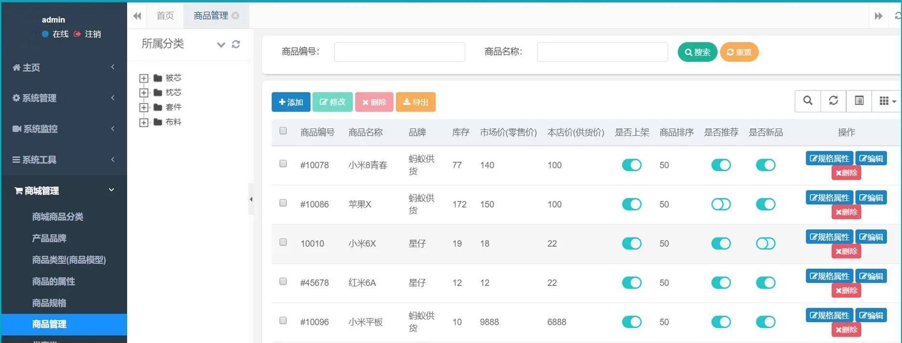Click the 注销 logout icon
The image size is (902, 343).
pos(77,34)
